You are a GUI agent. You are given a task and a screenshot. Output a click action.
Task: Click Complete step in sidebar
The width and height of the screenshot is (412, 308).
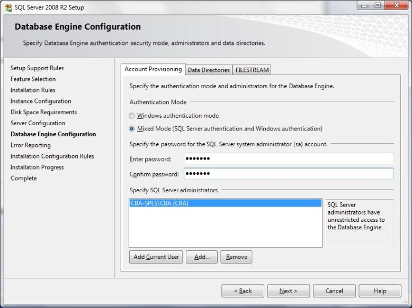(x=24, y=178)
